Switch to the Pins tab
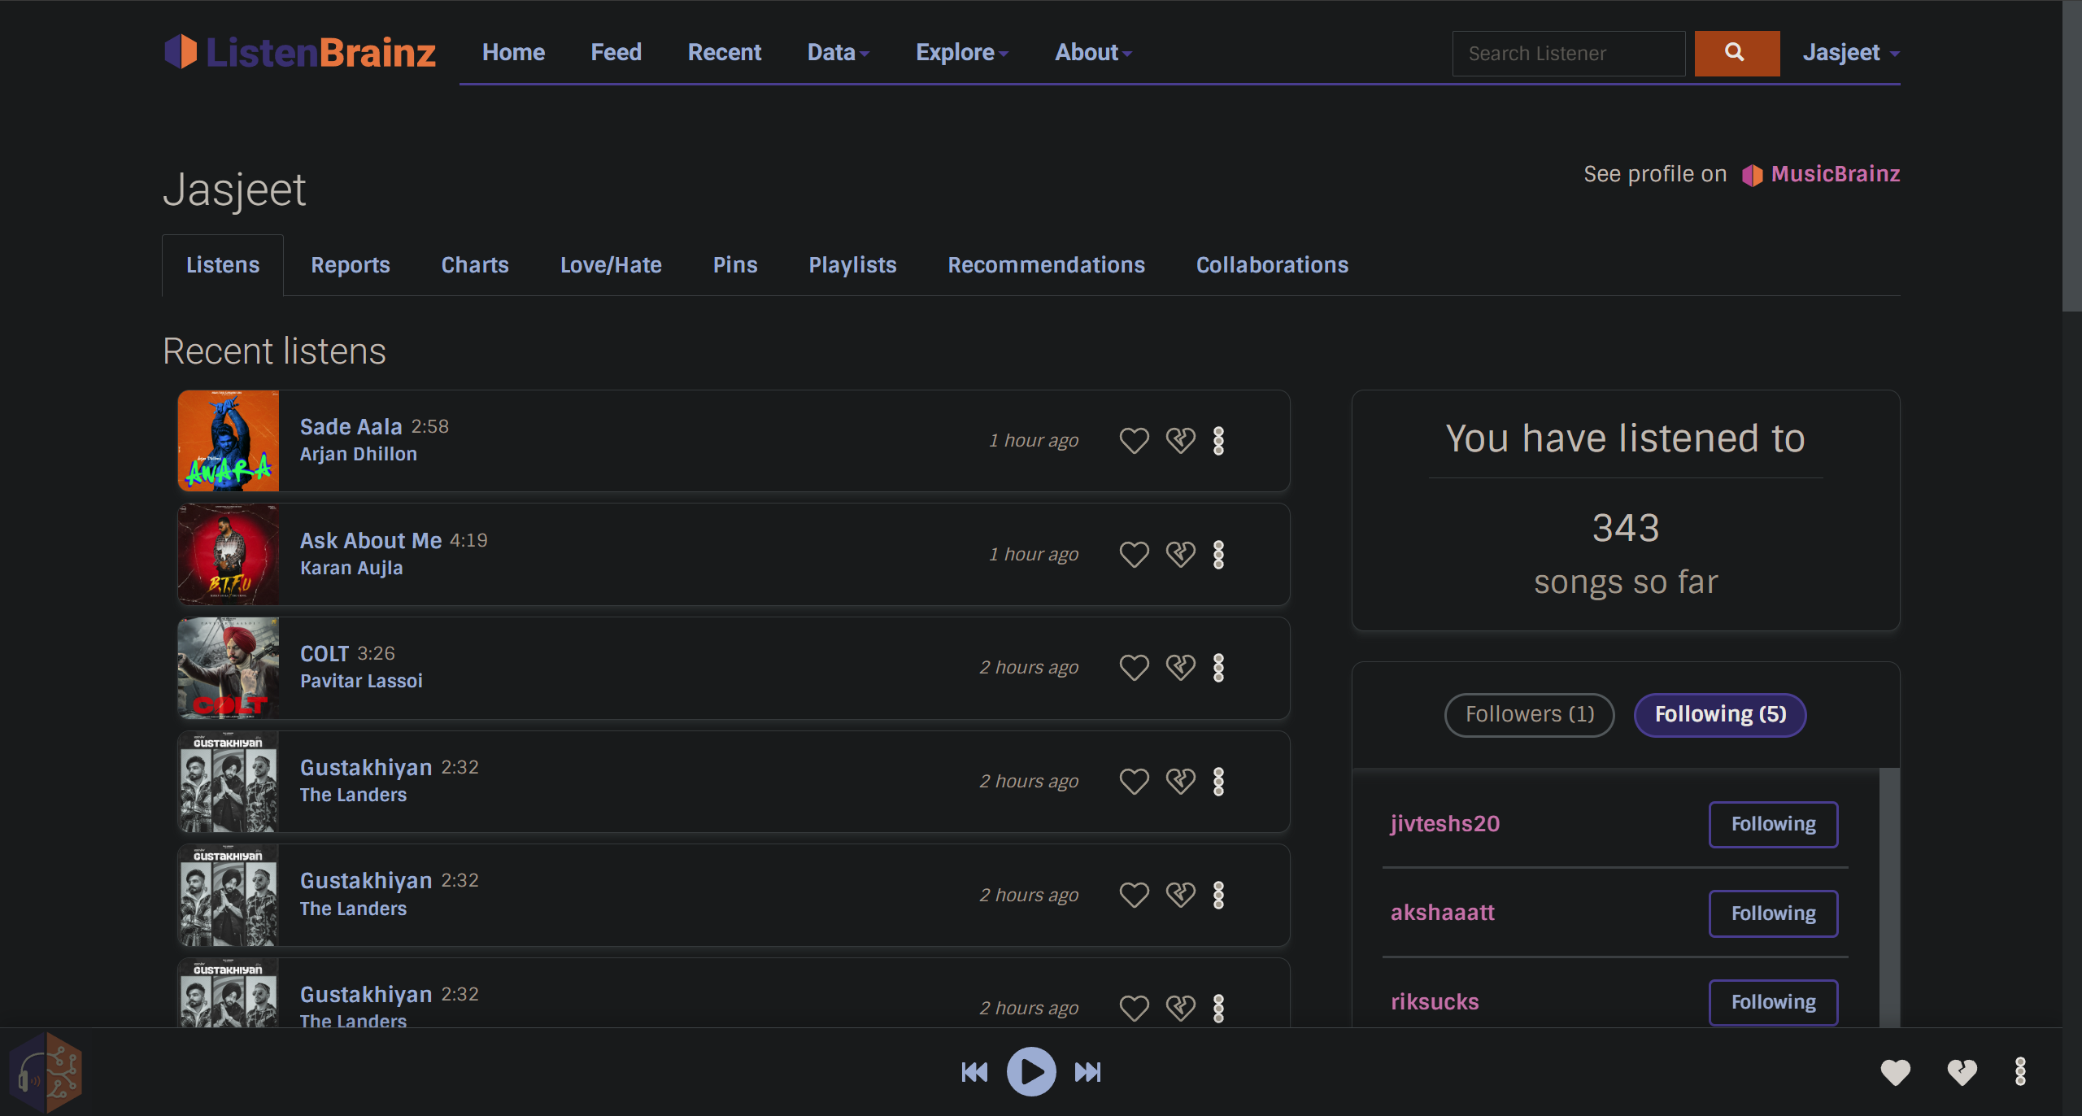Image resolution: width=2082 pixels, height=1116 pixels. [x=735, y=265]
